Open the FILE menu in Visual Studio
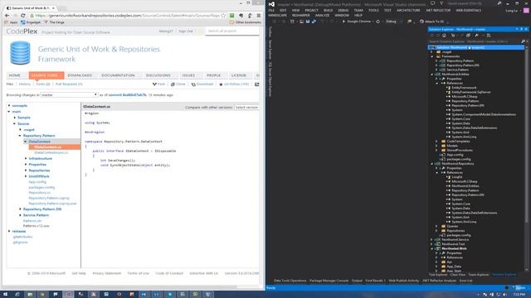The image size is (531, 298). click(x=271, y=11)
